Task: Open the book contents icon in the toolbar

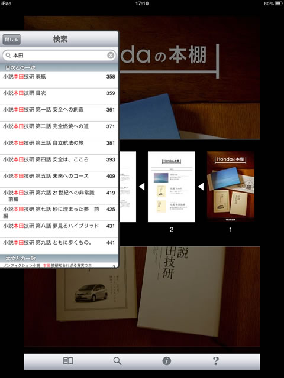Action: pyautogui.click(x=68, y=361)
